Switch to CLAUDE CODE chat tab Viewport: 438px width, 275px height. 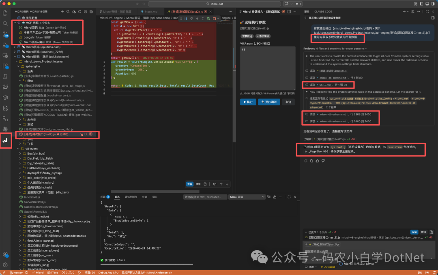[x=323, y=11]
